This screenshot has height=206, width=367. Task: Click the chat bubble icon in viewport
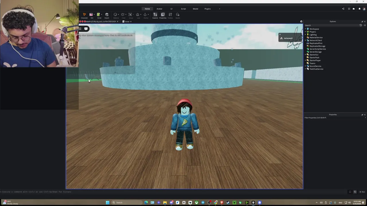click(x=86, y=29)
